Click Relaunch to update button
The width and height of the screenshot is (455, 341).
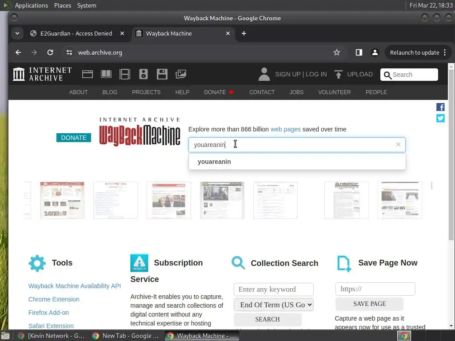tap(415, 52)
